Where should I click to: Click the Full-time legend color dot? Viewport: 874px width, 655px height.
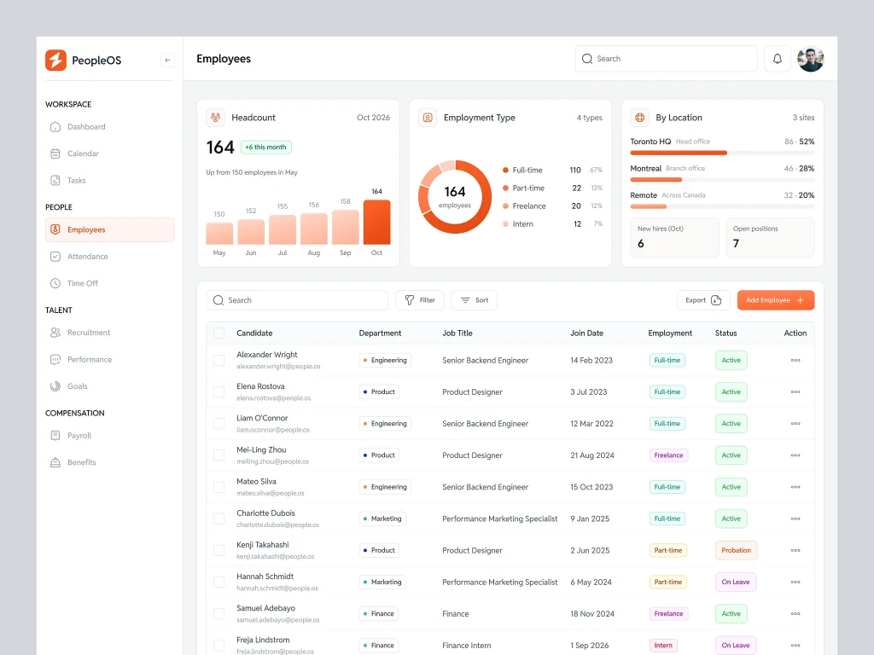coord(505,171)
